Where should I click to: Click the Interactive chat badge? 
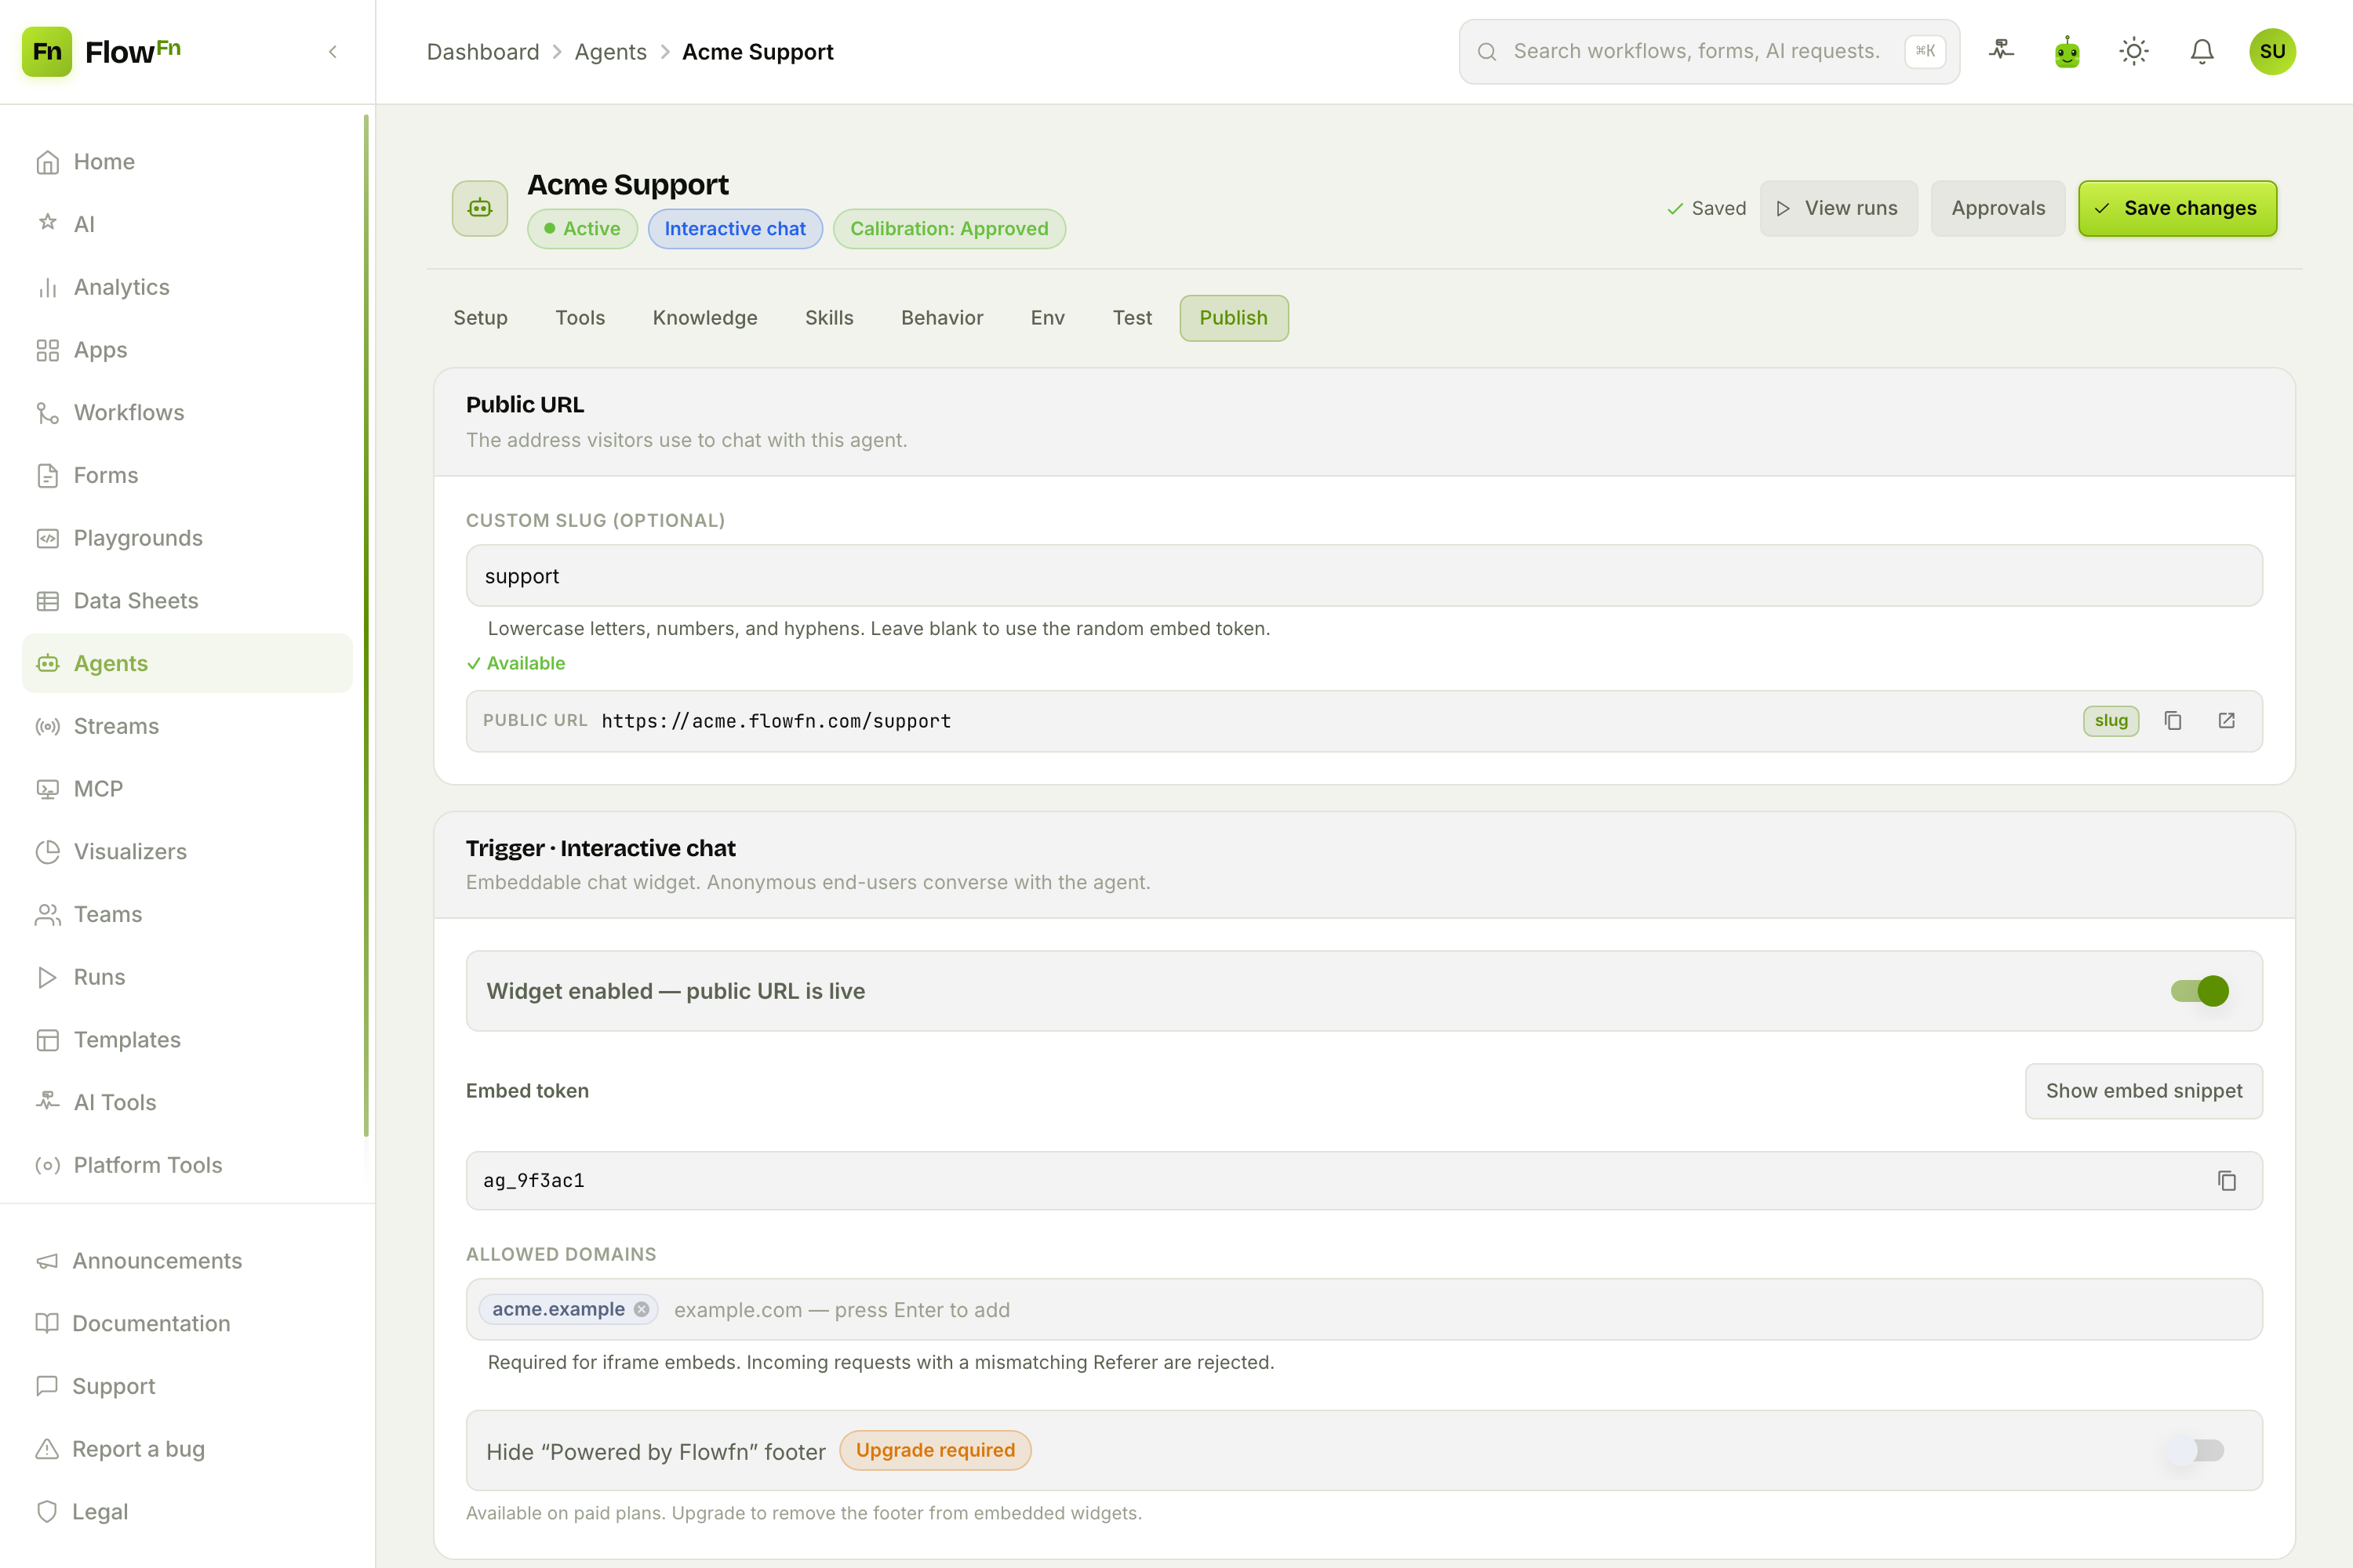click(736, 229)
